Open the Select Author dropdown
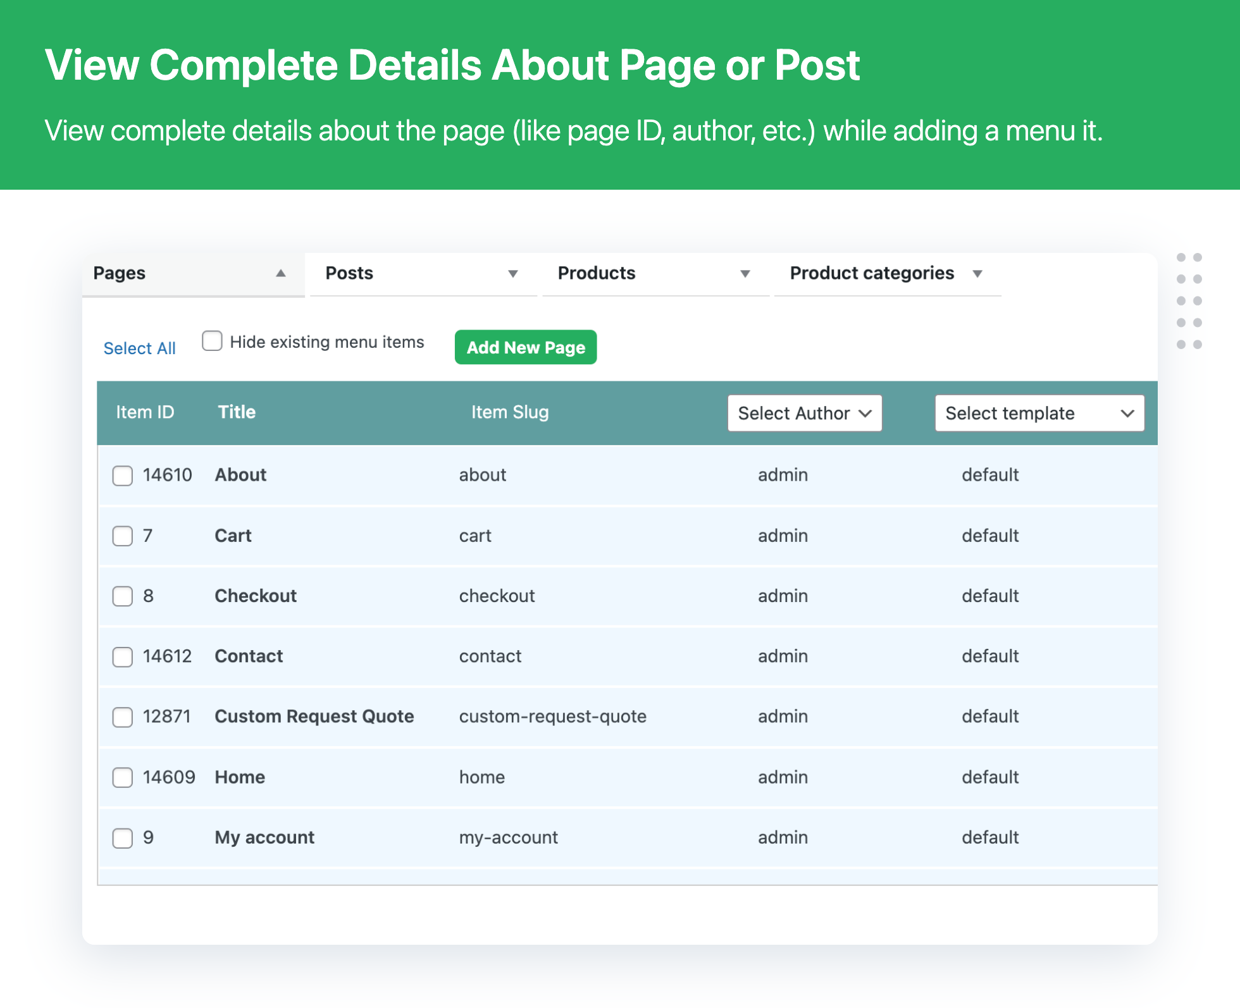Viewport: 1240px width, 1008px height. click(x=807, y=414)
